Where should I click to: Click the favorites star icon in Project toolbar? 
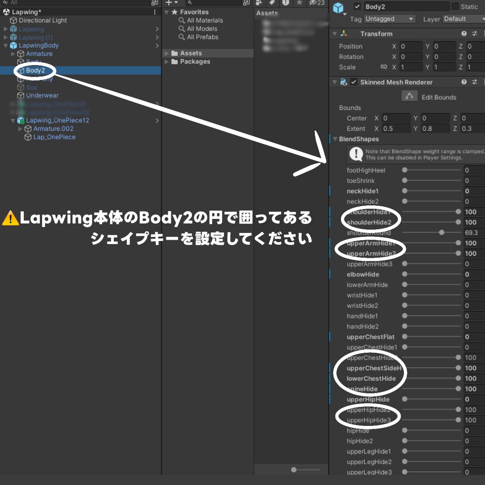coord(299,3)
